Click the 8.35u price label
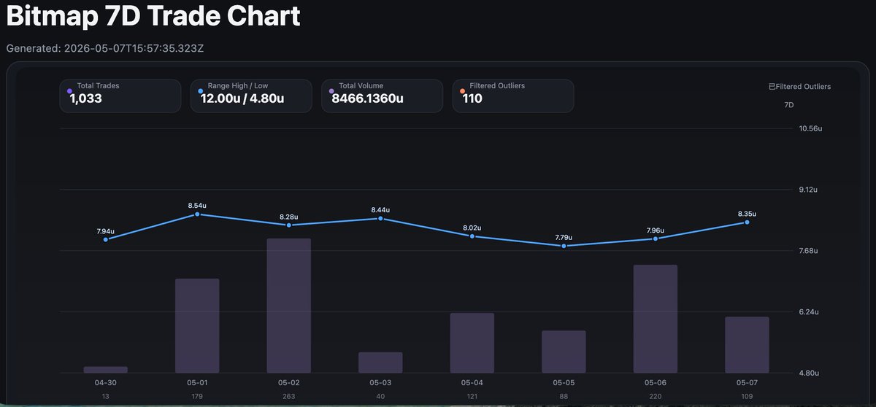This screenshot has height=407, width=876. [x=747, y=214]
